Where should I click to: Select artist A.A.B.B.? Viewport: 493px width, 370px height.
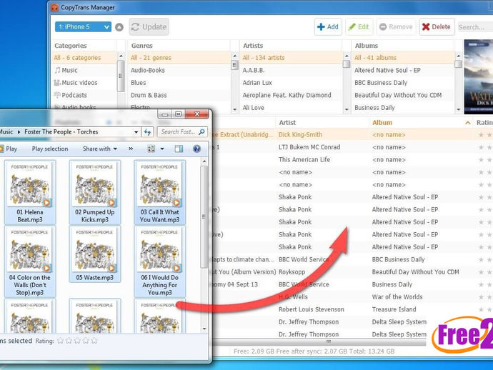(x=291, y=70)
